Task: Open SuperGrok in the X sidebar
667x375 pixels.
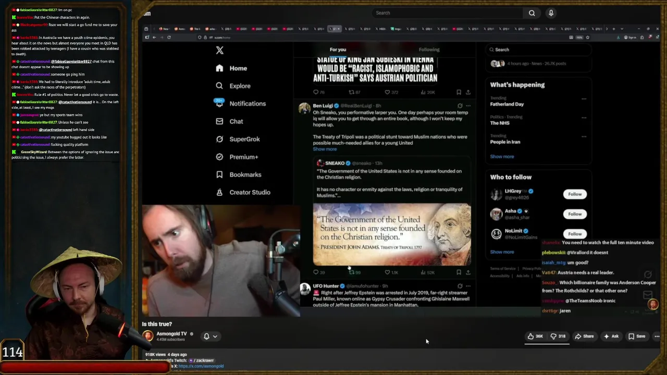Action: coord(238,139)
